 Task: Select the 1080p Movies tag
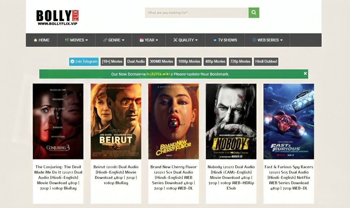[x=189, y=62]
